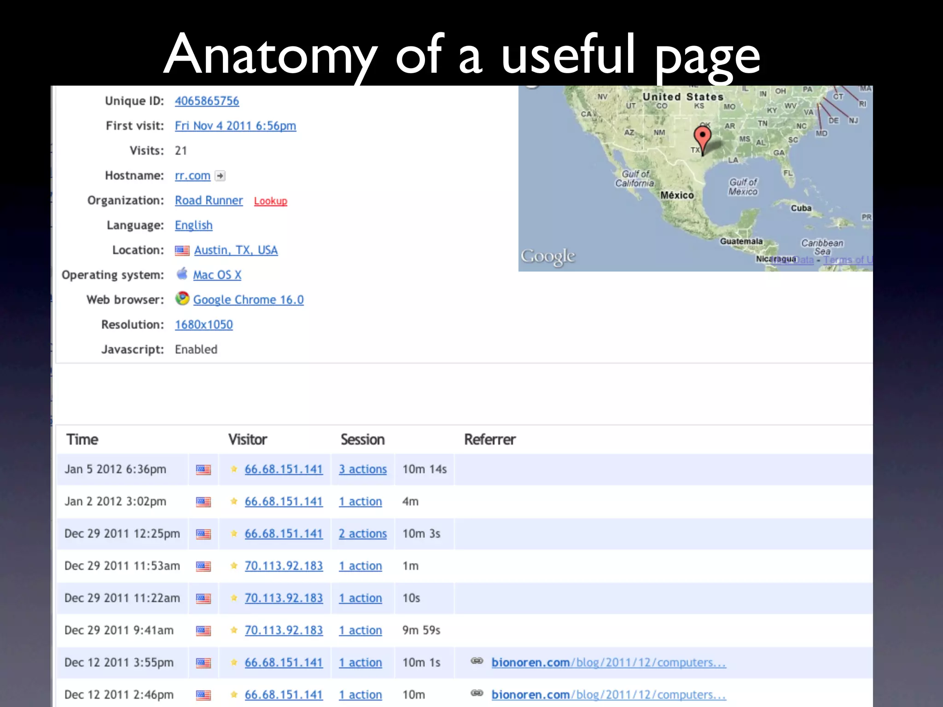Click the star icon in the Jan 2 2012 3:02pm row

coord(234,501)
